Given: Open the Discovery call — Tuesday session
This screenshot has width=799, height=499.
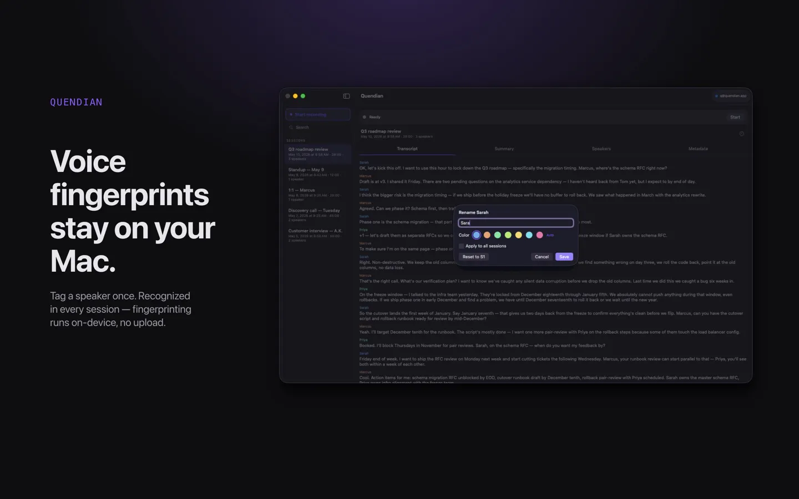Looking at the screenshot, I should coord(318,215).
